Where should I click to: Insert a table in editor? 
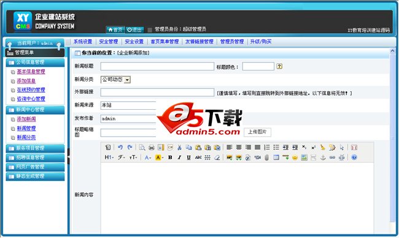click(276, 158)
